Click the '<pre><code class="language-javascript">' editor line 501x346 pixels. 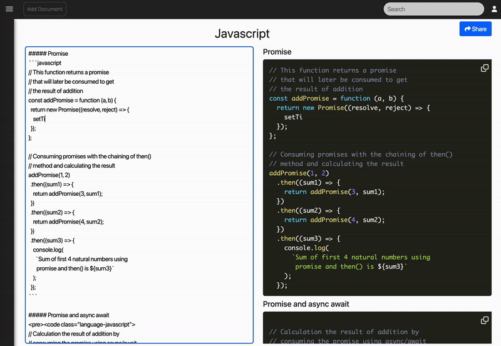(82, 324)
